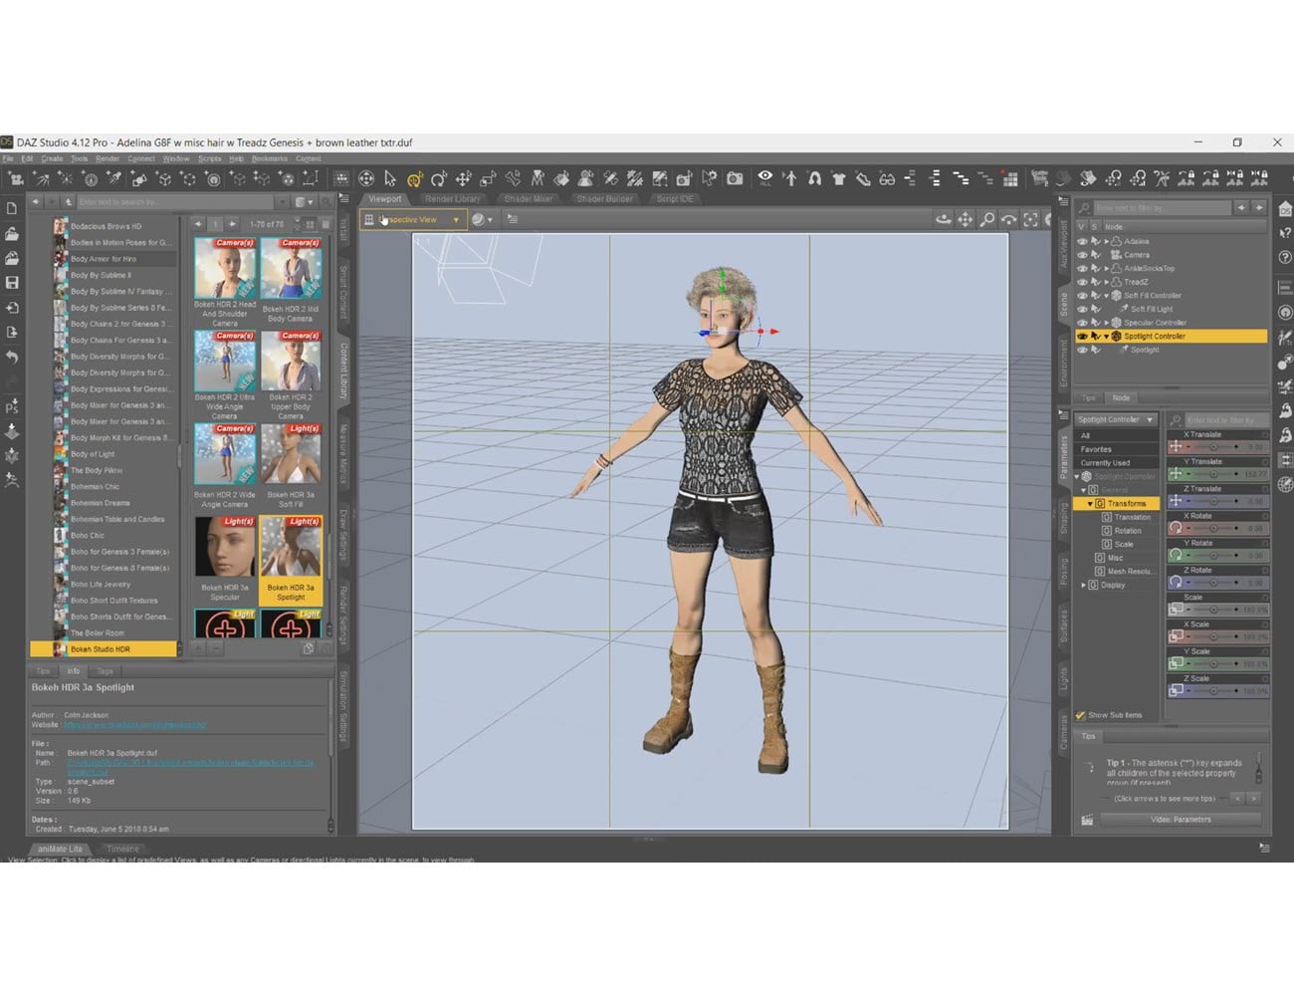The image size is (1294, 996).
Task: Click the Bokeh HDR 3a Spotlight thumbnail
Action: click(x=292, y=546)
